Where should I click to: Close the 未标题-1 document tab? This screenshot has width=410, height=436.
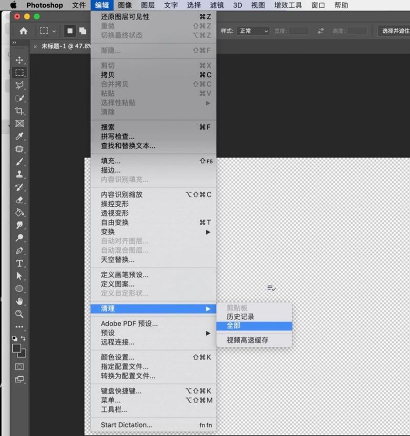(x=35, y=47)
